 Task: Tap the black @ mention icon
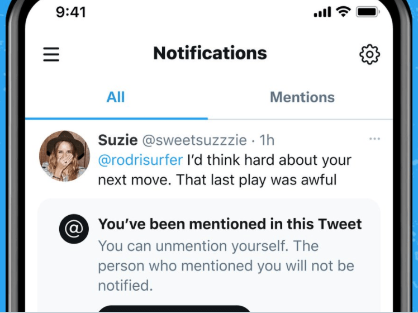point(74,229)
